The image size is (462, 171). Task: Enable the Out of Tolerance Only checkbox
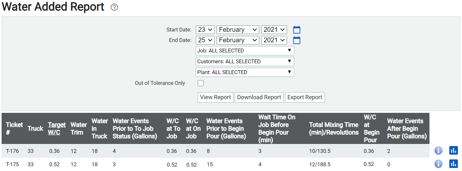coord(201,83)
